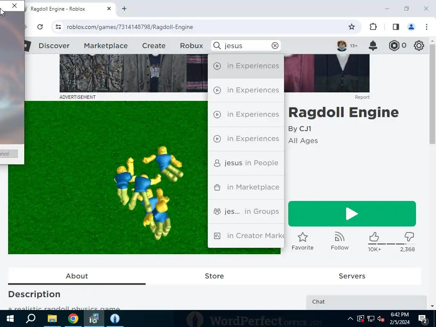
Task: Click the muted volume tray icon
Action: point(381,318)
